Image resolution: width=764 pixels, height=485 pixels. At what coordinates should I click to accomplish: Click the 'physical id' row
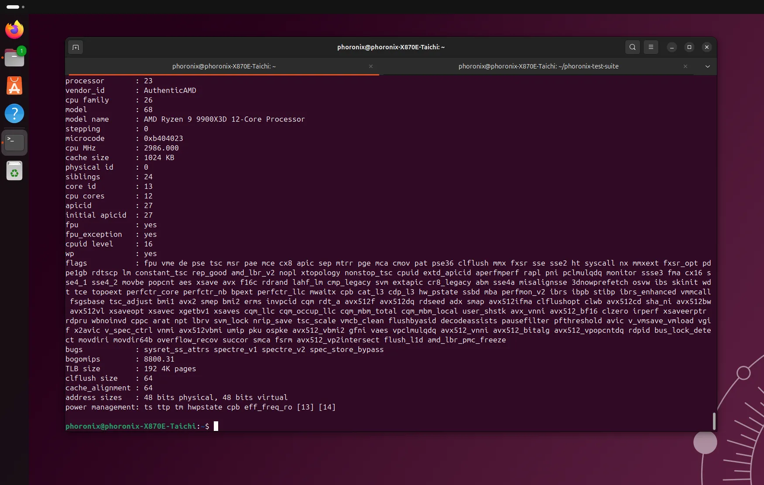[x=107, y=167]
